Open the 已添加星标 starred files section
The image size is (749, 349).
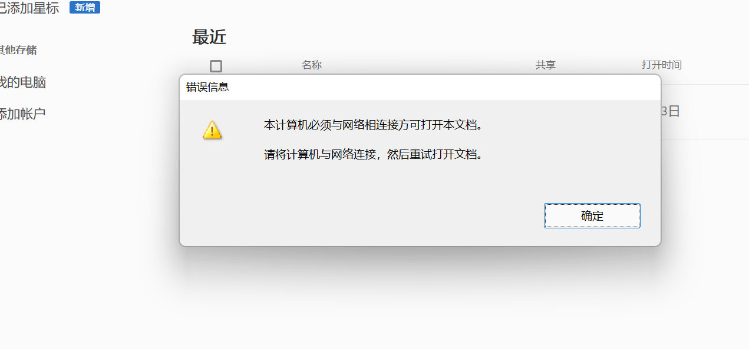[x=29, y=8]
